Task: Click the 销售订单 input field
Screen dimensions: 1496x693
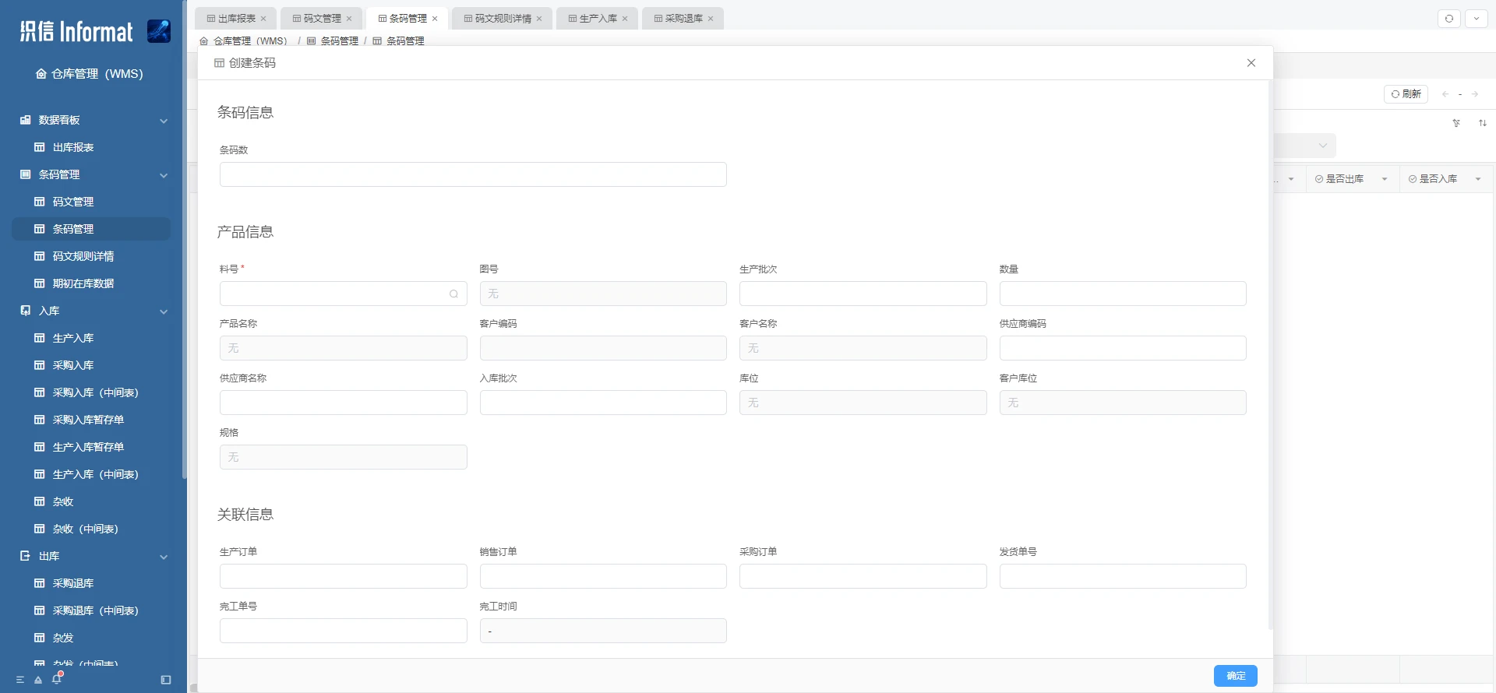Action: (603, 576)
